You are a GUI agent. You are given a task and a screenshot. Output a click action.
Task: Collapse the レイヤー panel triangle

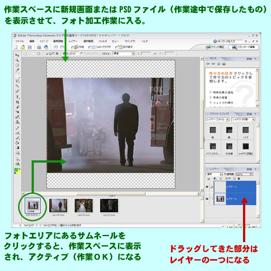pos(207,169)
